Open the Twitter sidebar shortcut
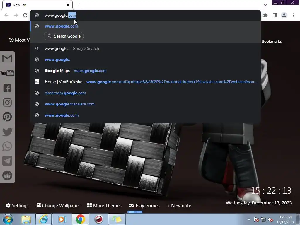Image resolution: width=300 pixels, height=225 pixels. (x=7, y=132)
